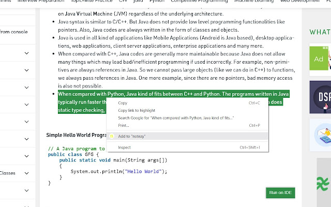This screenshot has height=207, width=331.
Task: Click the code comment '// A Java program to'
Action: click(x=77, y=149)
